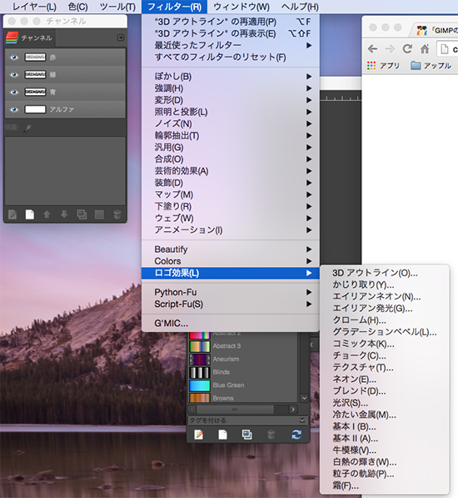Expand the ぼかし(B) submenu
This screenshot has width=458, height=498.
231,77
